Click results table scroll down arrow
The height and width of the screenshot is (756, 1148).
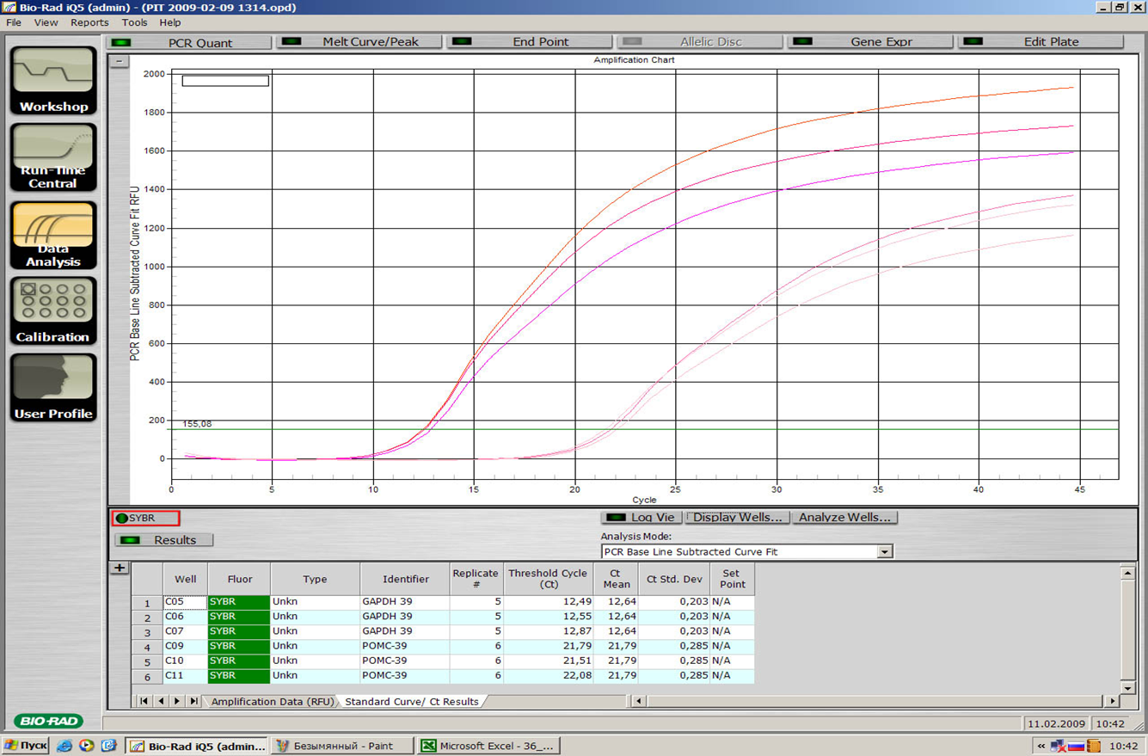point(1129,688)
